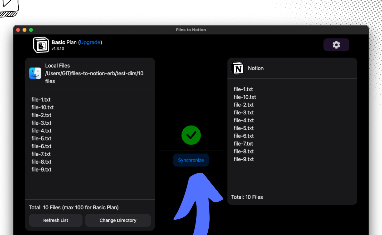The height and width of the screenshot is (235, 382).
Task: Click the Local Files heading
Action: 58,66
